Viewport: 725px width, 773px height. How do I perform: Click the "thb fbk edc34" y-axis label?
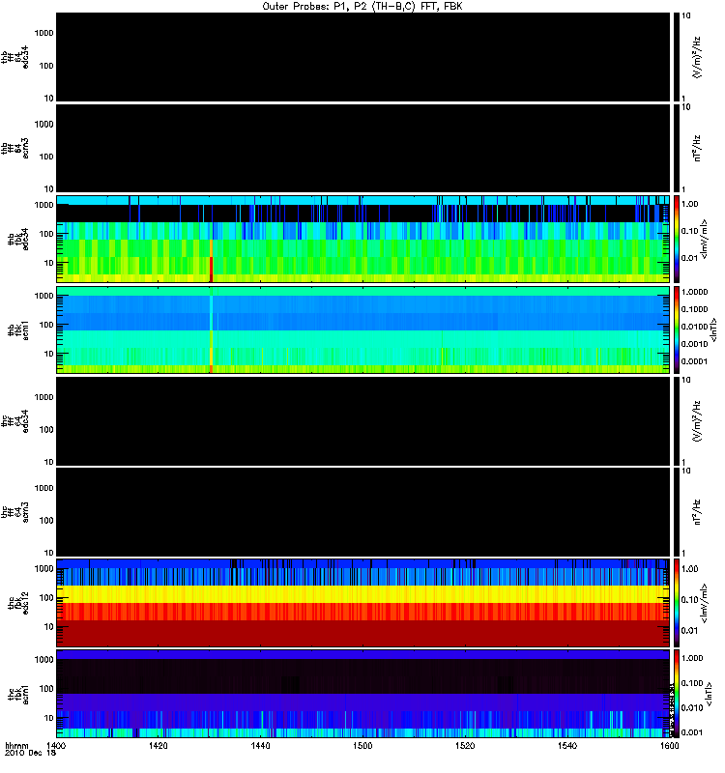point(18,239)
